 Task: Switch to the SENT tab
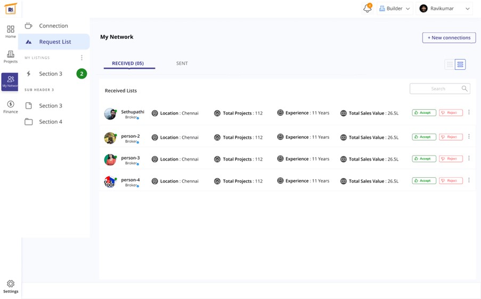point(182,63)
